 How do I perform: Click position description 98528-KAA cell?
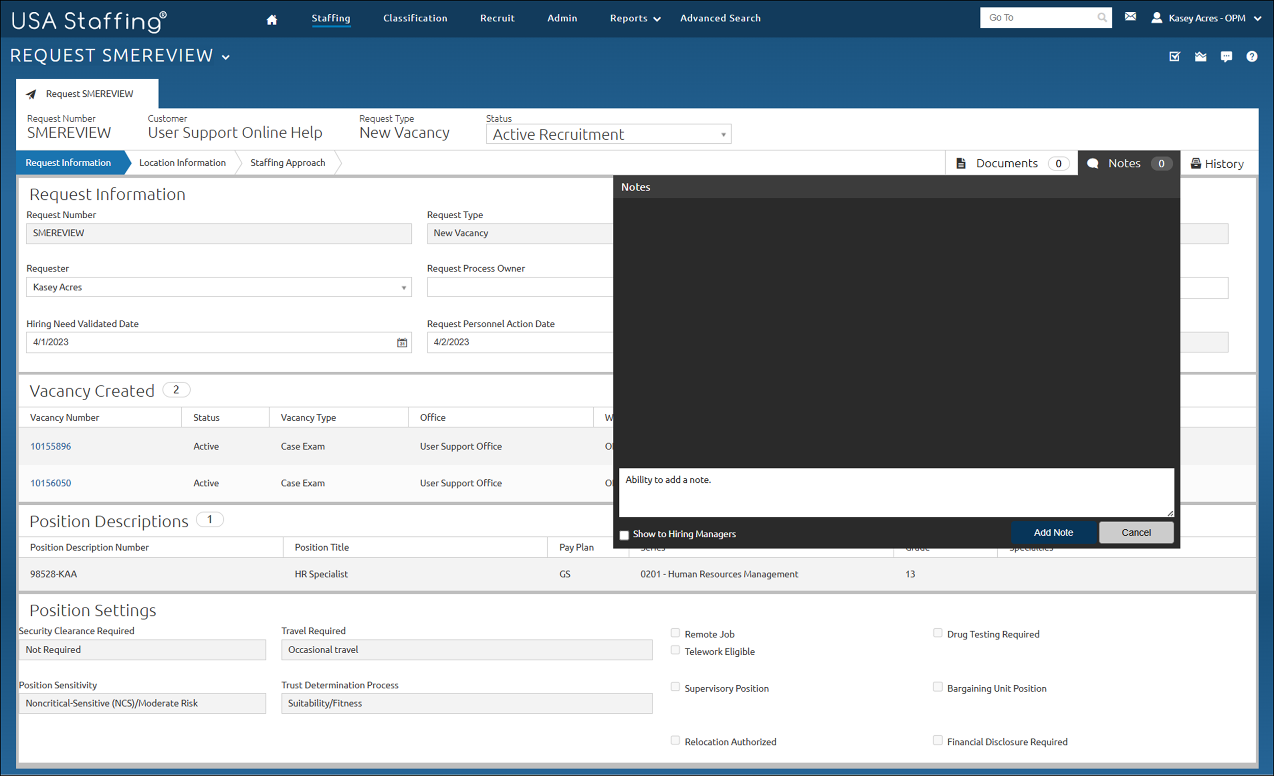(x=53, y=574)
